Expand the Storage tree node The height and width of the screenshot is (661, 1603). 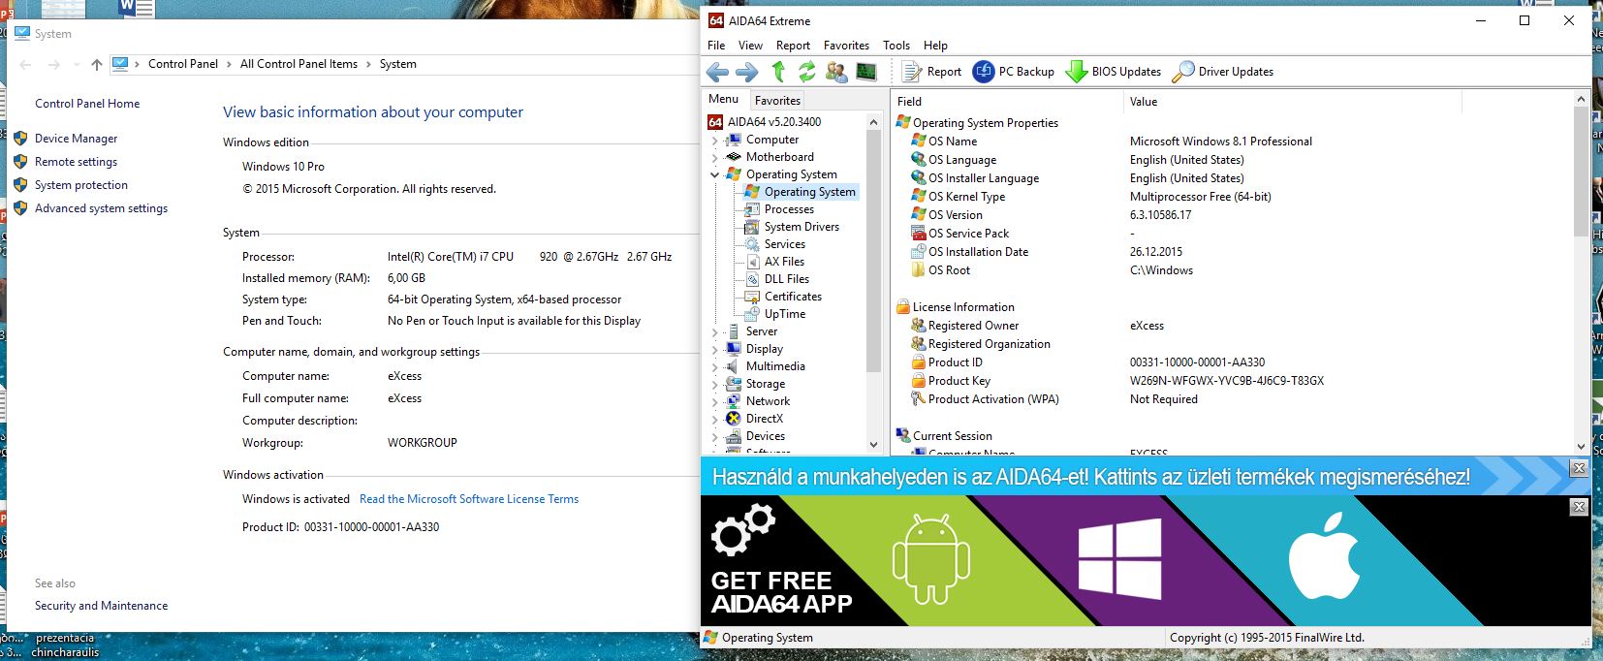coord(715,385)
